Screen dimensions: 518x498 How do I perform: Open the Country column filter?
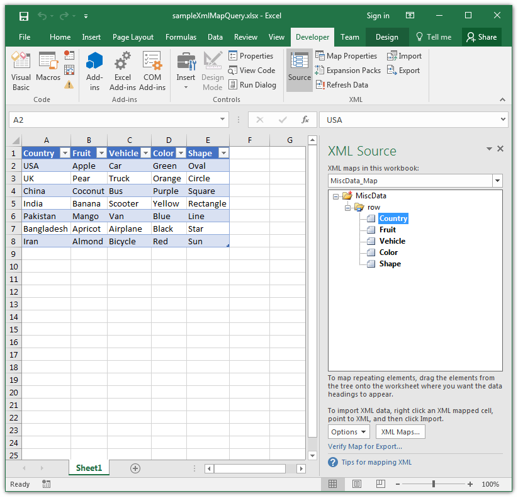(65, 153)
